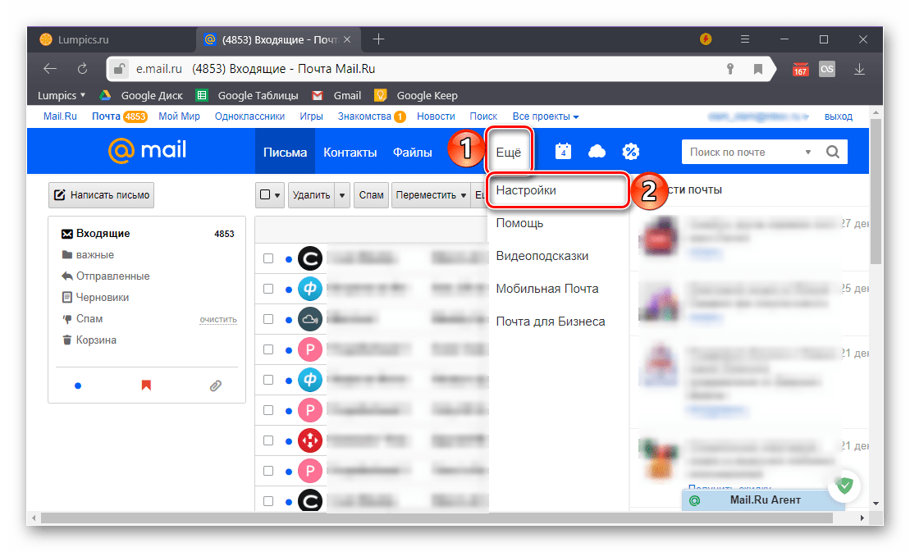Click the Поиск по почте search field
The image size is (910, 552).
(739, 152)
